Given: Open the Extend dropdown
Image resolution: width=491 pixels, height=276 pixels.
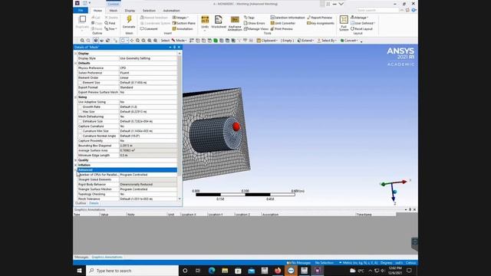Looking at the screenshot, I should click(x=305, y=41).
